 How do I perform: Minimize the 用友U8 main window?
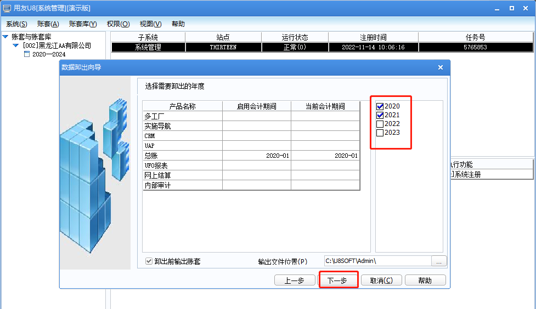tap(497, 9)
